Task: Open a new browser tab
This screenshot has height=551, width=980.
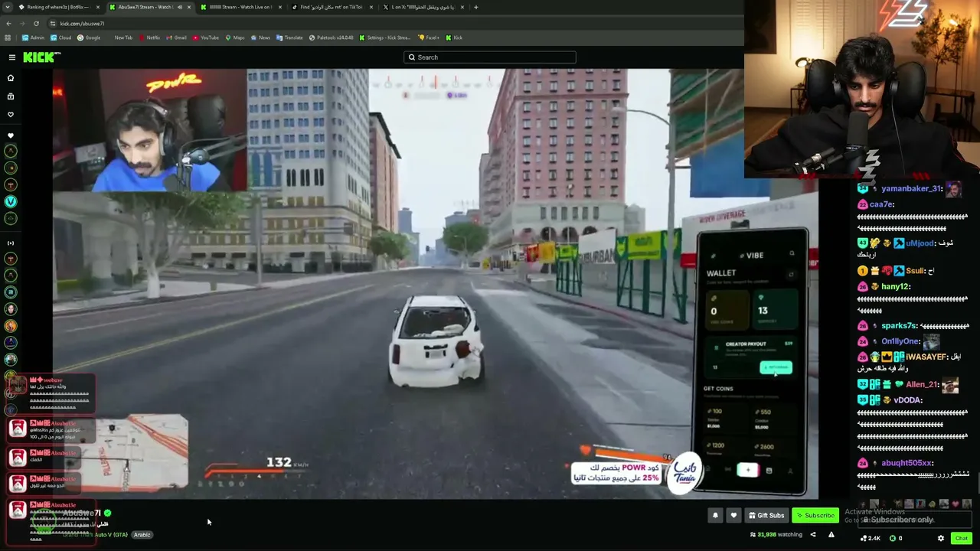Action: pyautogui.click(x=475, y=7)
